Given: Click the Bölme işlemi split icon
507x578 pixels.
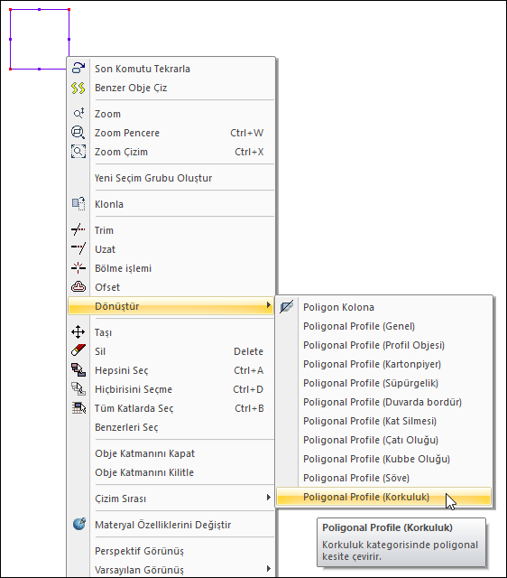Looking at the screenshot, I should 78,268.
